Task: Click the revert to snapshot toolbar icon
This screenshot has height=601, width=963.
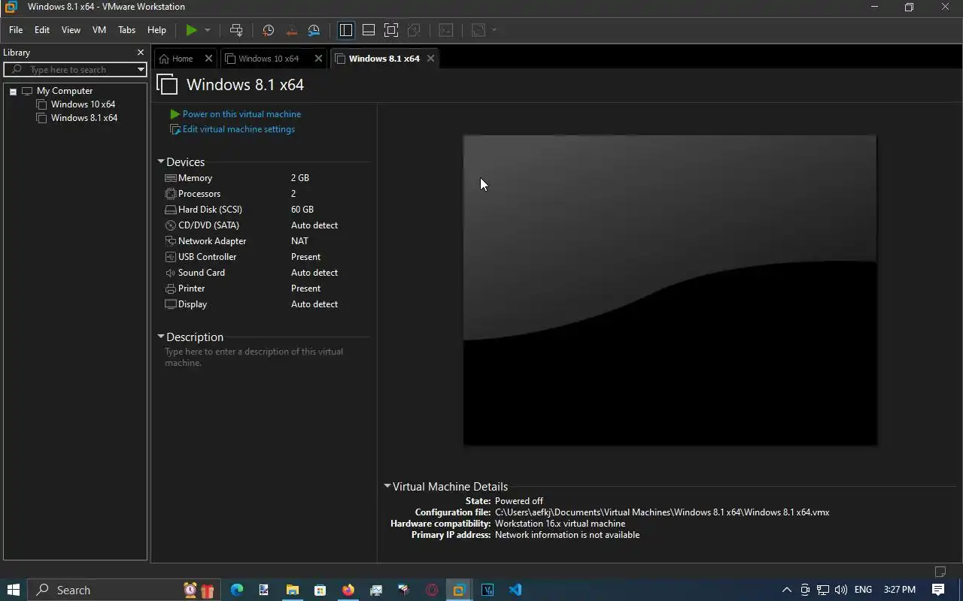Action: (291, 30)
